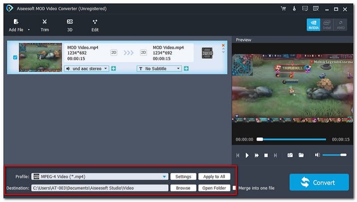The image size is (357, 202).
Task: Open the Add File dropdown arrow
Action: pyautogui.click(x=29, y=30)
